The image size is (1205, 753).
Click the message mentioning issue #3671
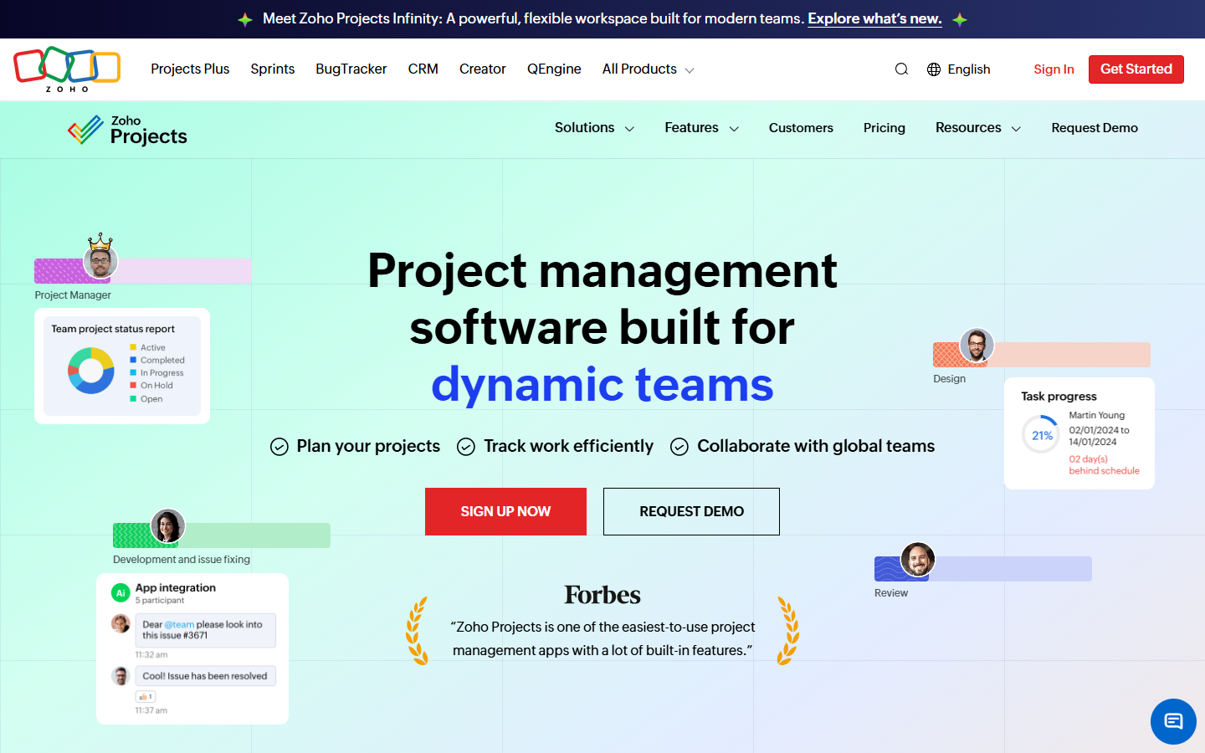point(205,630)
